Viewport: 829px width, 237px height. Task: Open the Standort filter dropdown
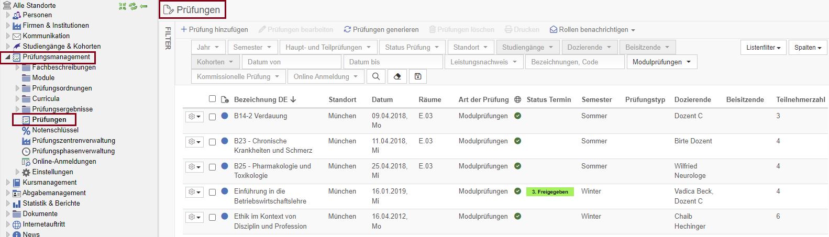(x=471, y=47)
